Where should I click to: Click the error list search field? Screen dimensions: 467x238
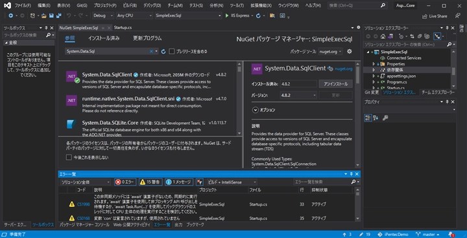[x=326, y=182]
